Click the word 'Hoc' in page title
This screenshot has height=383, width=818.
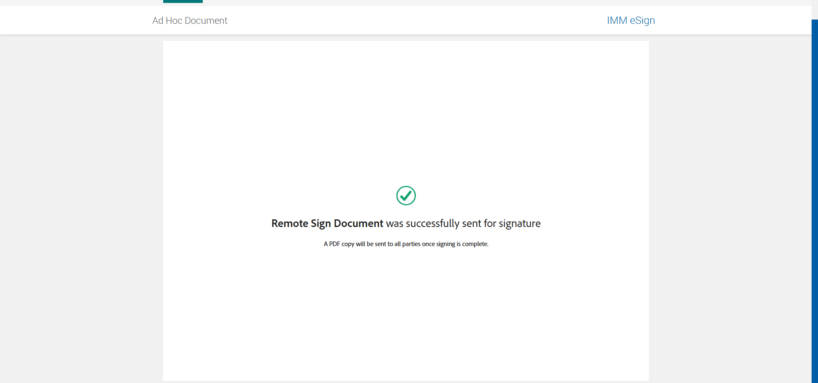(x=174, y=20)
